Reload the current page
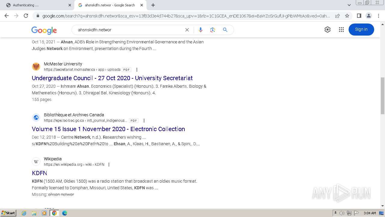The height and width of the screenshot is (217, 385). (26, 16)
